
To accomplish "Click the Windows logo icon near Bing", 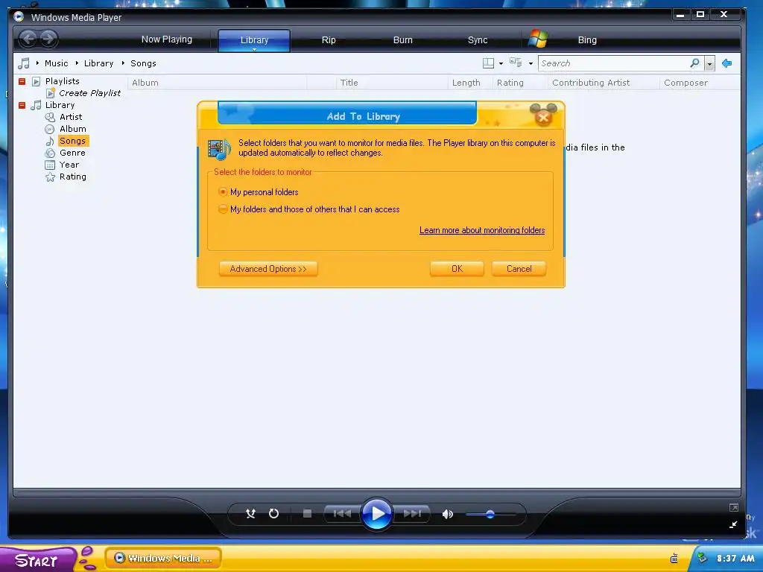I will [538, 39].
